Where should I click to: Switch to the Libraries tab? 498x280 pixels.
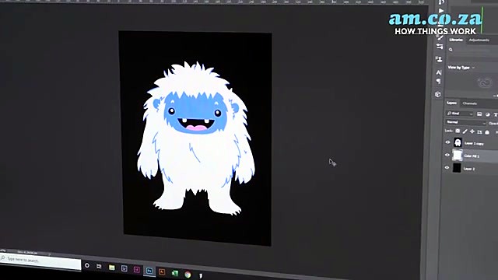click(456, 40)
